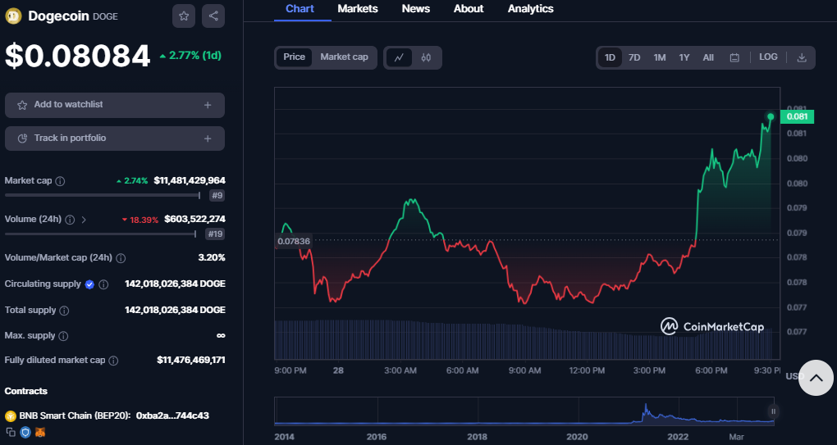The width and height of the screenshot is (837, 445).
Task: Download chart data using download icon
Action: (x=802, y=57)
